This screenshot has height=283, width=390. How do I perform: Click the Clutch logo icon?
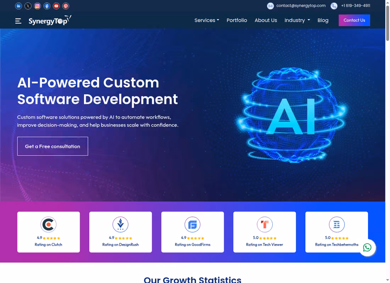click(49, 224)
